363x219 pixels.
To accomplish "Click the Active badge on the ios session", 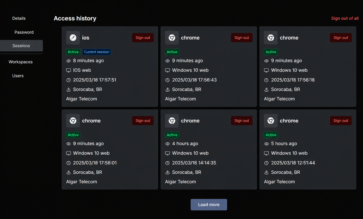I will [73, 52].
